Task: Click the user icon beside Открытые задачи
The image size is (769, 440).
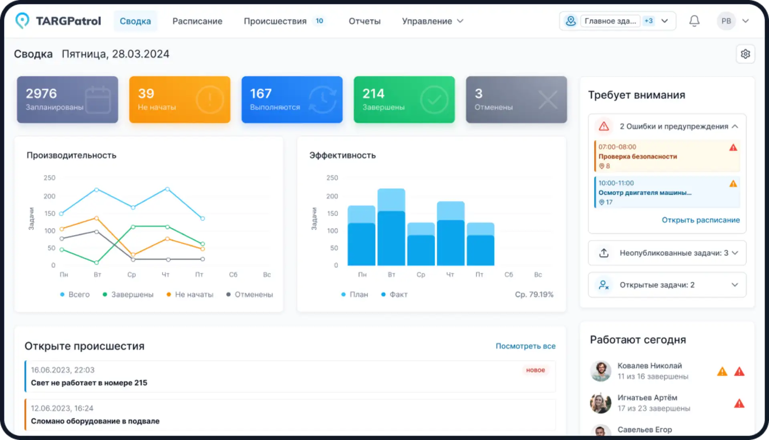Action: coord(604,285)
